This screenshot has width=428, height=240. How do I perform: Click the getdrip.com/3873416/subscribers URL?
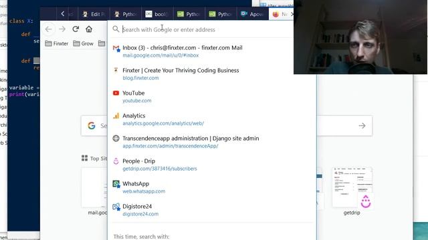[160, 169]
